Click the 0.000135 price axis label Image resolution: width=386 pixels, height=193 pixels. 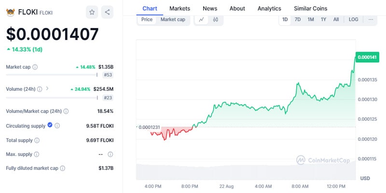pyautogui.click(x=367, y=80)
